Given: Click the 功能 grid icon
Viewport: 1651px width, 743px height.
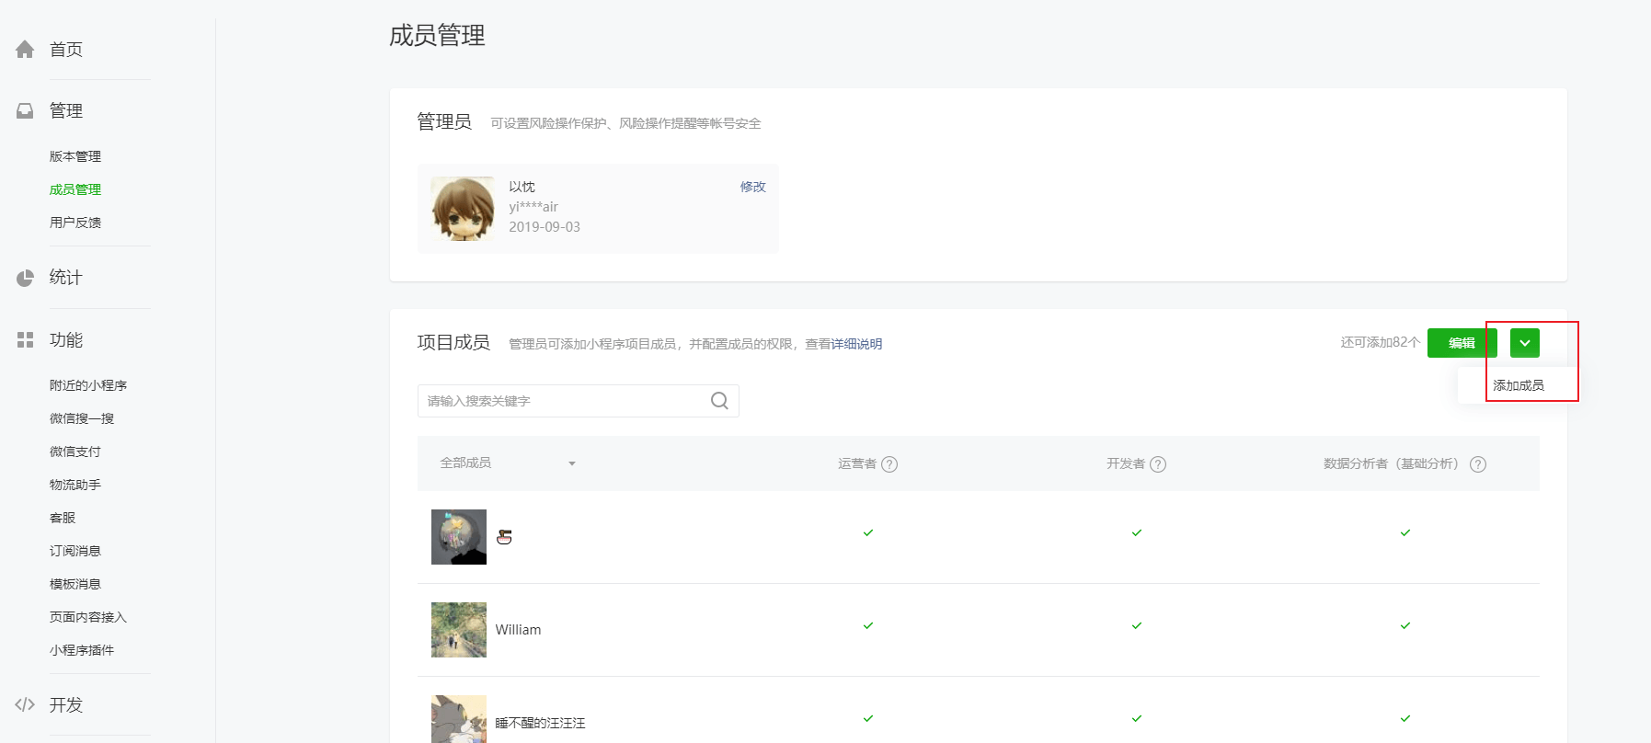Looking at the screenshot, I should (x=25, y=340).
